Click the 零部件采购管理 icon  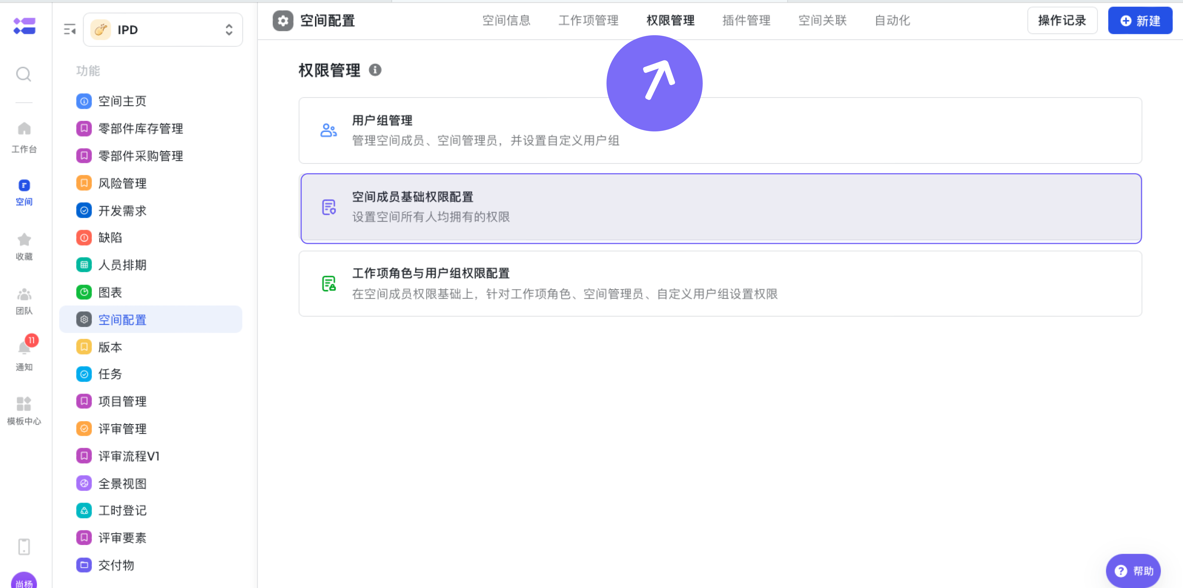[x=84, y=156]
